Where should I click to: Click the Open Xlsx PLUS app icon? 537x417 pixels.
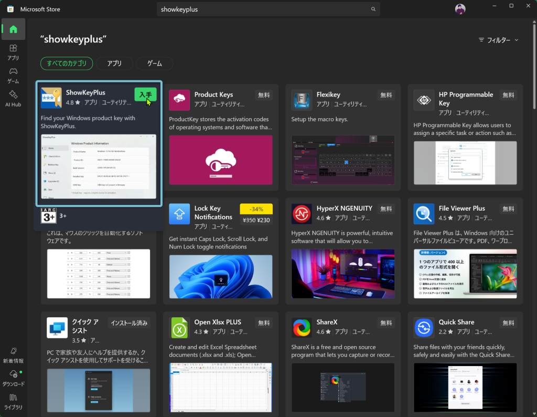tap(179, 328)
